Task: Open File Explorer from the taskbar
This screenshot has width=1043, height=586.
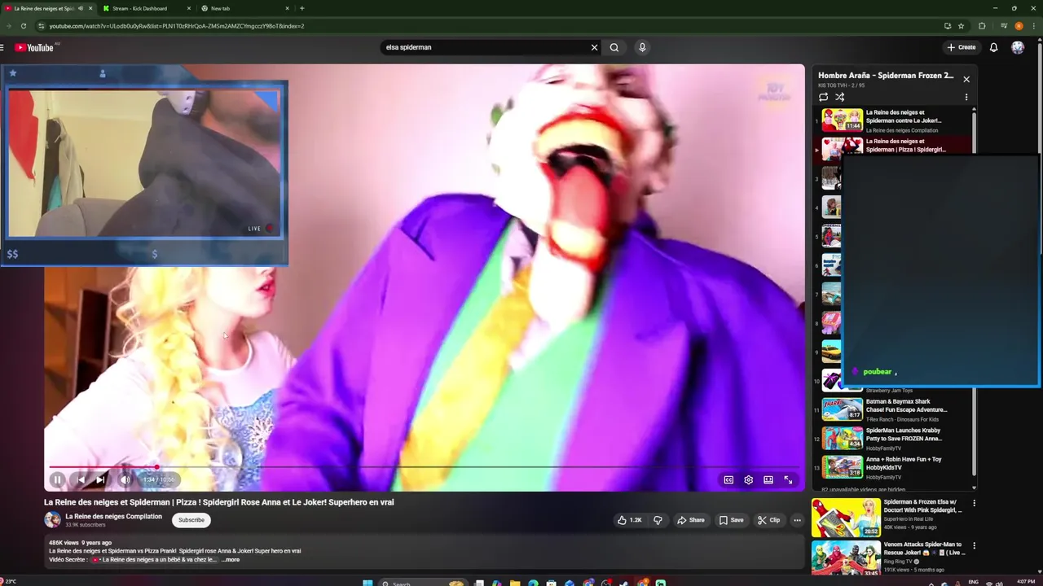Action: click(x=515, y=583)
